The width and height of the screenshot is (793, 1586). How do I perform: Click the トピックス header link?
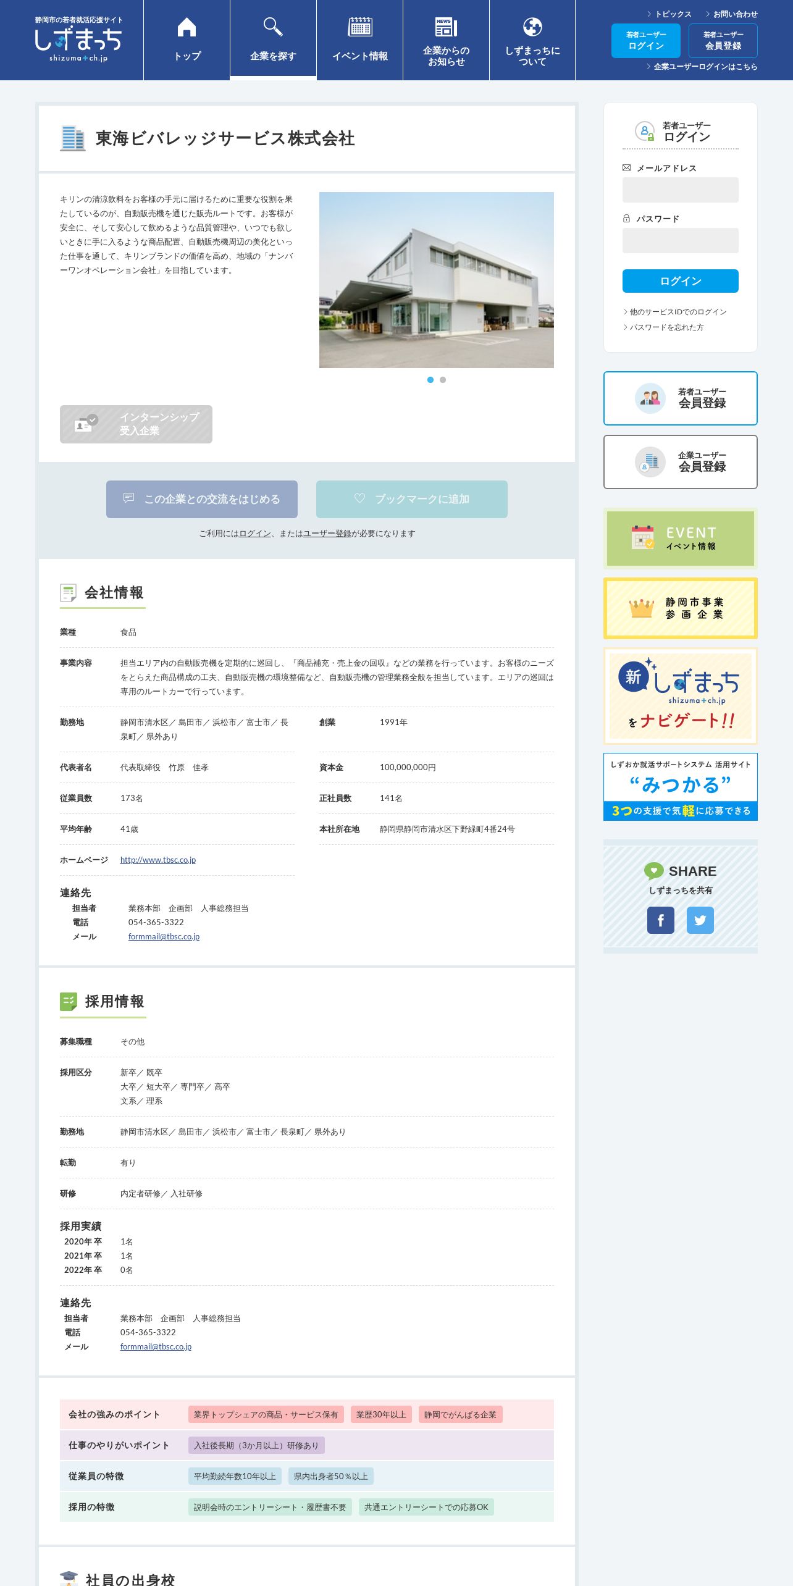[x=669, y=14]
